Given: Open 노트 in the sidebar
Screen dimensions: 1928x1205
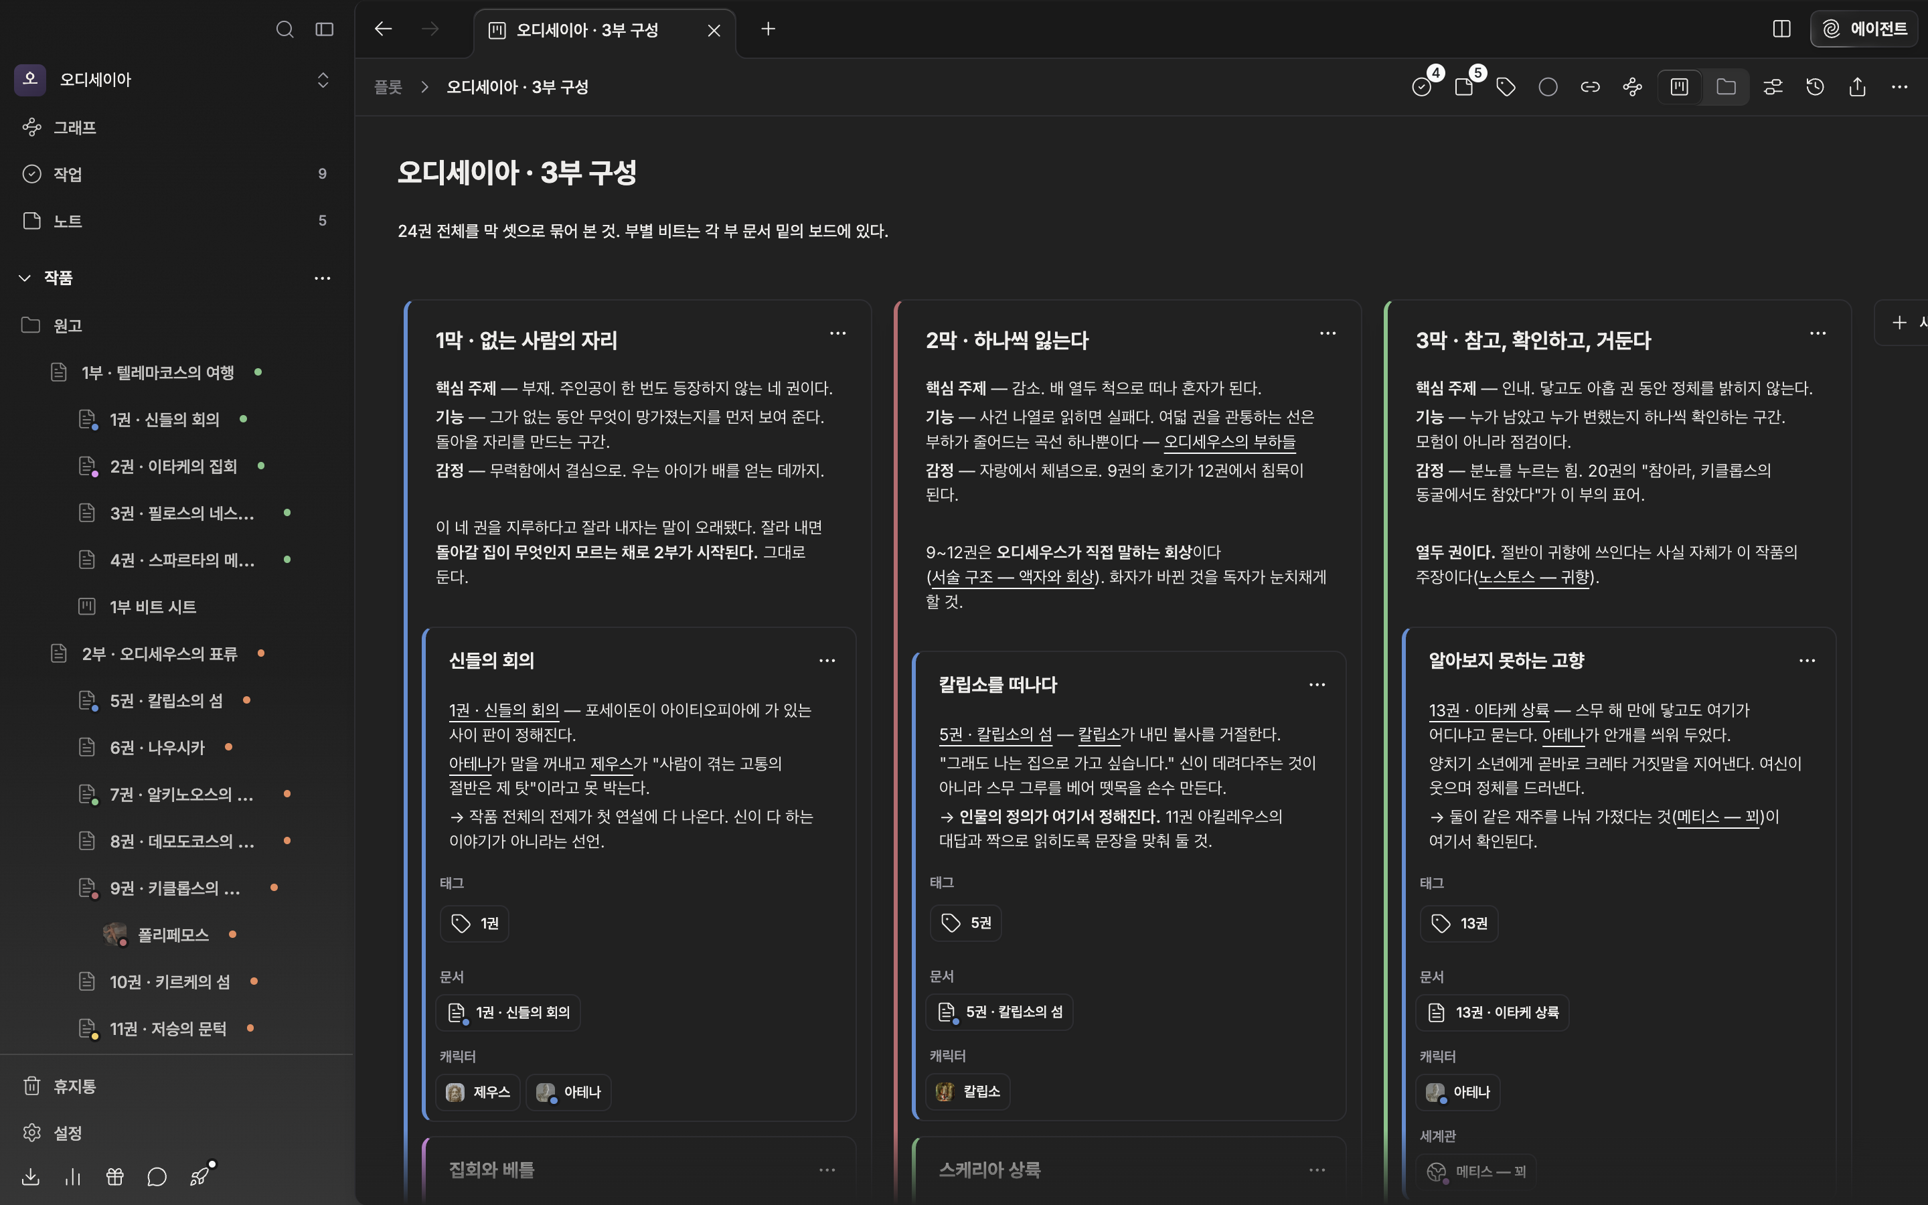Looking at the screenshot, I should click(176, 221).
